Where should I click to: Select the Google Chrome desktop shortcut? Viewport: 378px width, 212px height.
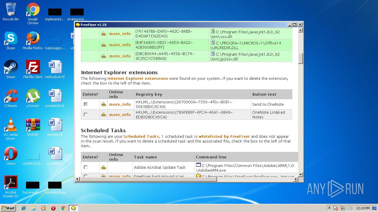[x=33, y=14]
